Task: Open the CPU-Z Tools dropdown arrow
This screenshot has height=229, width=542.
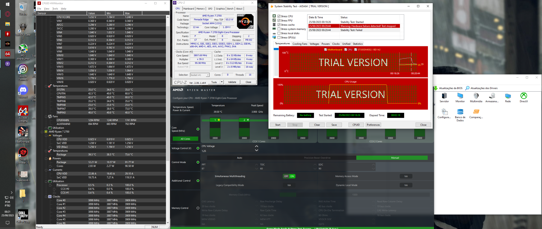Action: click(222, 82)
